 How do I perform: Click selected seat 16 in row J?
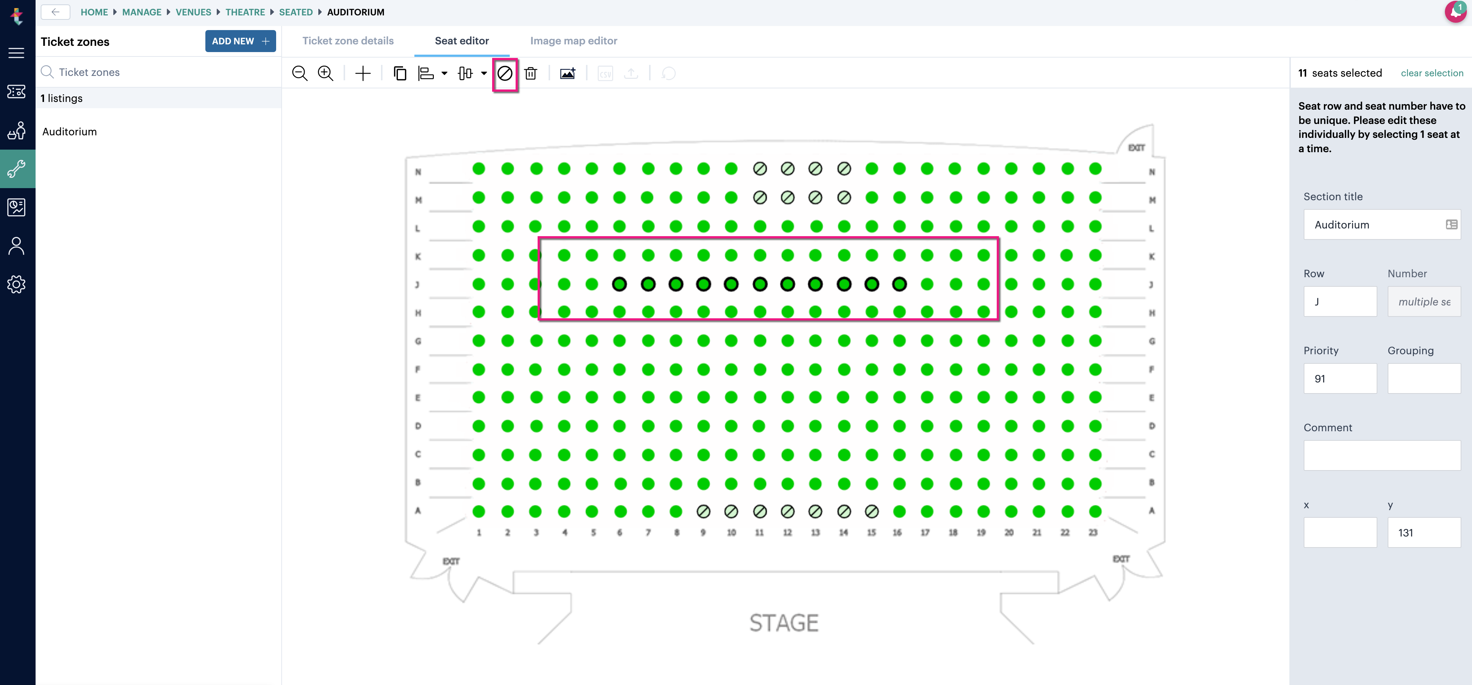pyautogui.click(x=900, y=284)
